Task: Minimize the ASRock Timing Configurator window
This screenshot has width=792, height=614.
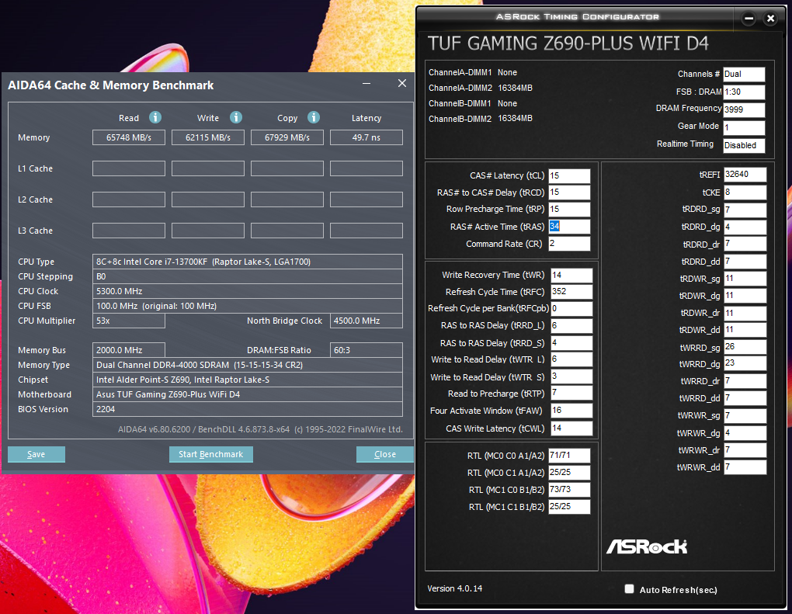Action: click(x=749, y=19)
